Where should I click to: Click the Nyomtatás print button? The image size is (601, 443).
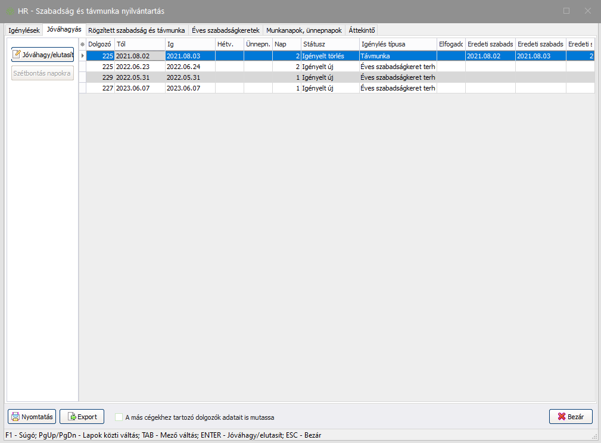click(x=32, y=417)
